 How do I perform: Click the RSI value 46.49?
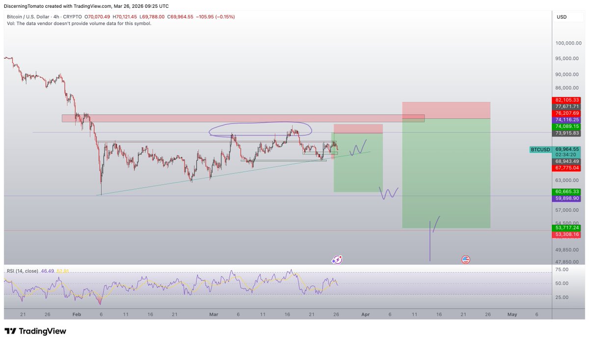coord(48,271)
